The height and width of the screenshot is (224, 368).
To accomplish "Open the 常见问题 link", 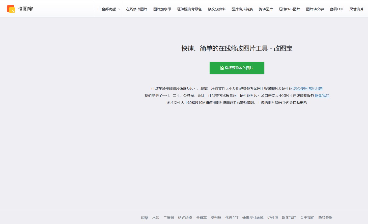I will (x=316, y=88).
